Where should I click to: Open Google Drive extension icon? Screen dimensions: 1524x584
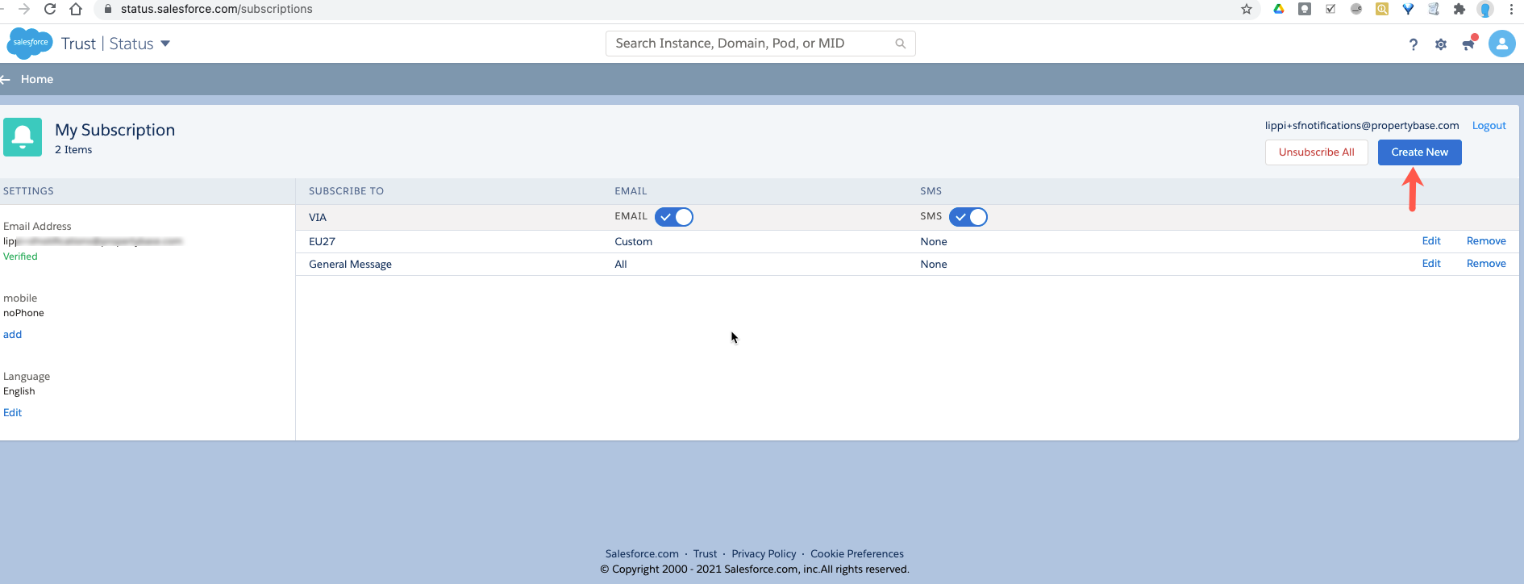coord(1279,9)
